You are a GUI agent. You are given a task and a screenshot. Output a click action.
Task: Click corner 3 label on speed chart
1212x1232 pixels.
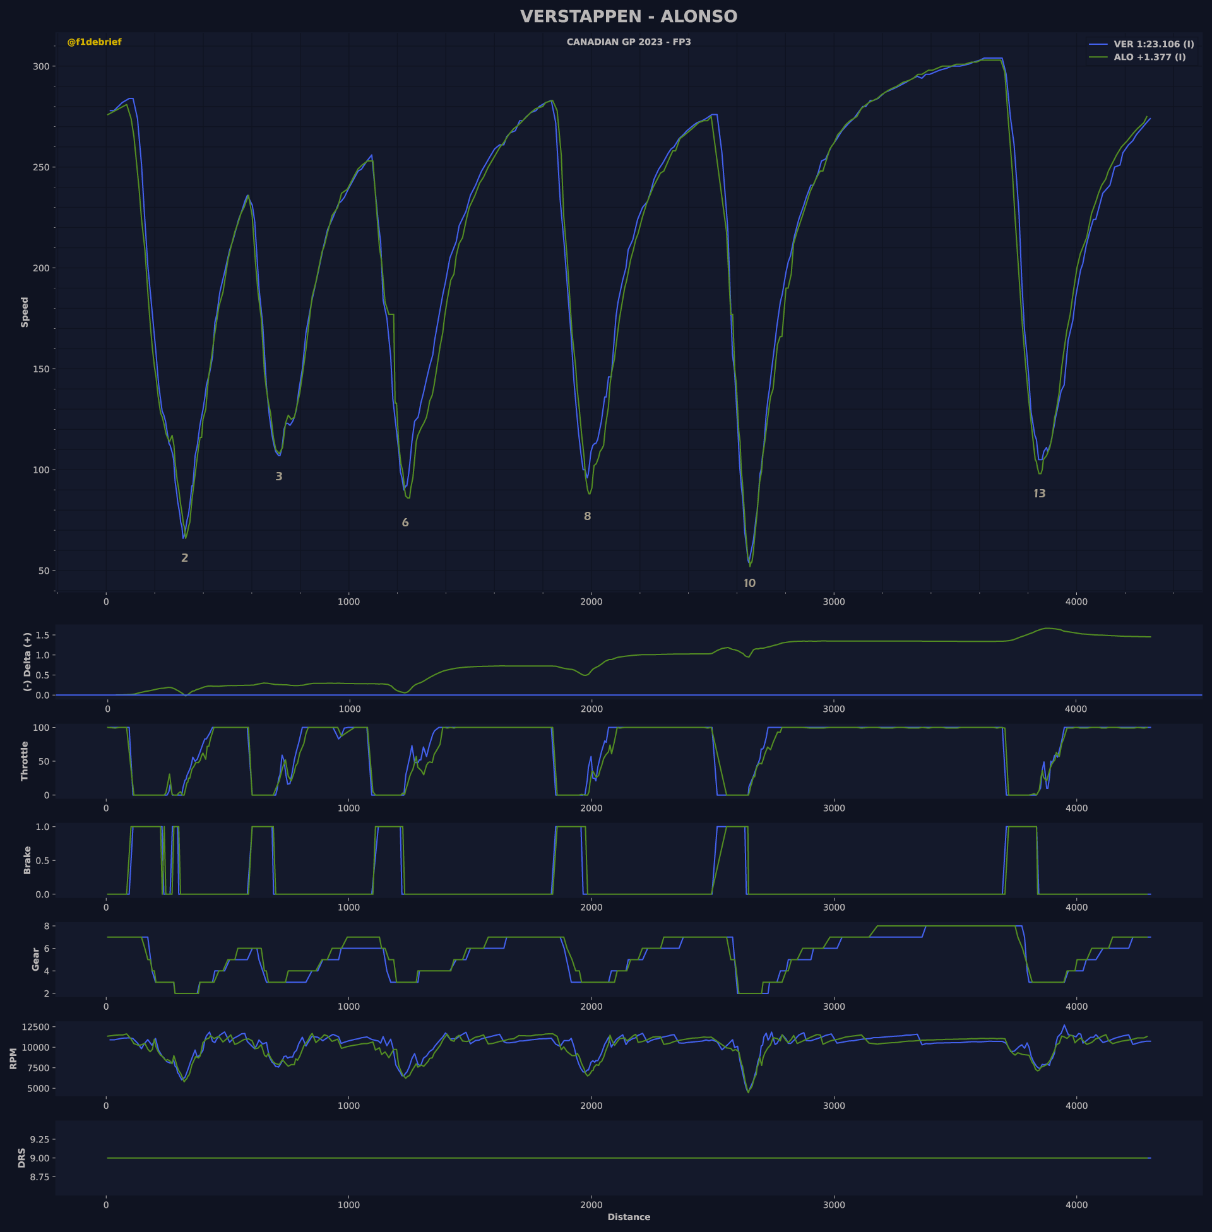(279, 477)
